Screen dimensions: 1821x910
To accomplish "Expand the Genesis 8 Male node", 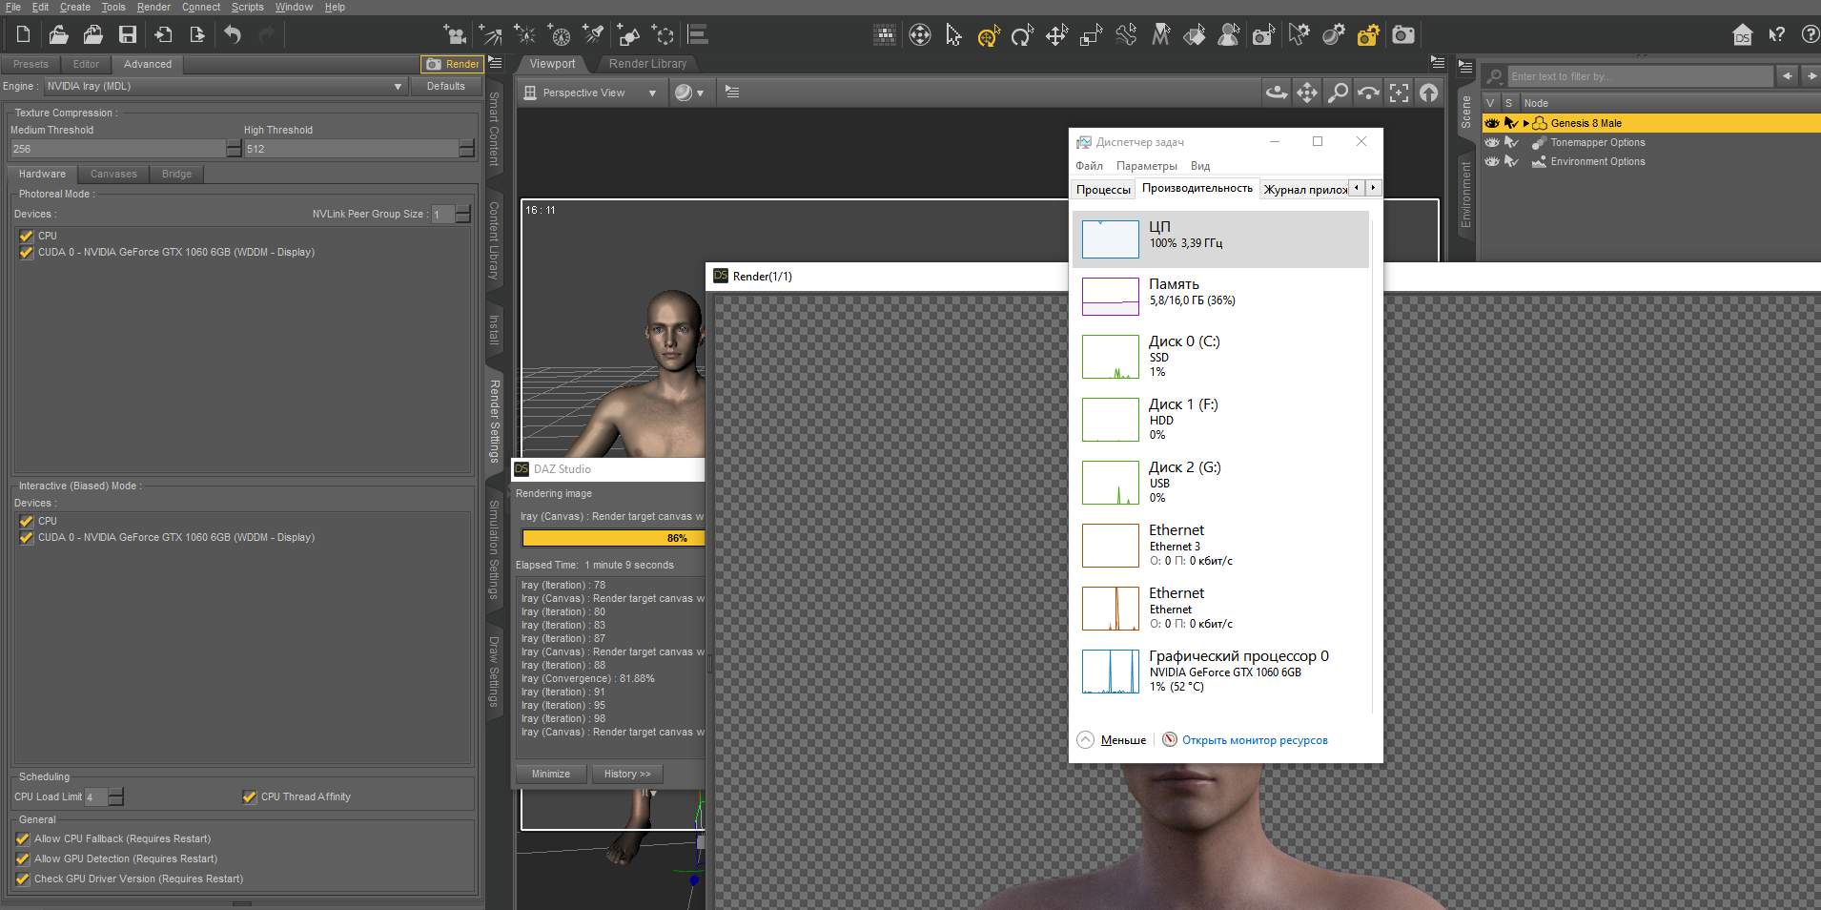I will [x=1526, y=123].
